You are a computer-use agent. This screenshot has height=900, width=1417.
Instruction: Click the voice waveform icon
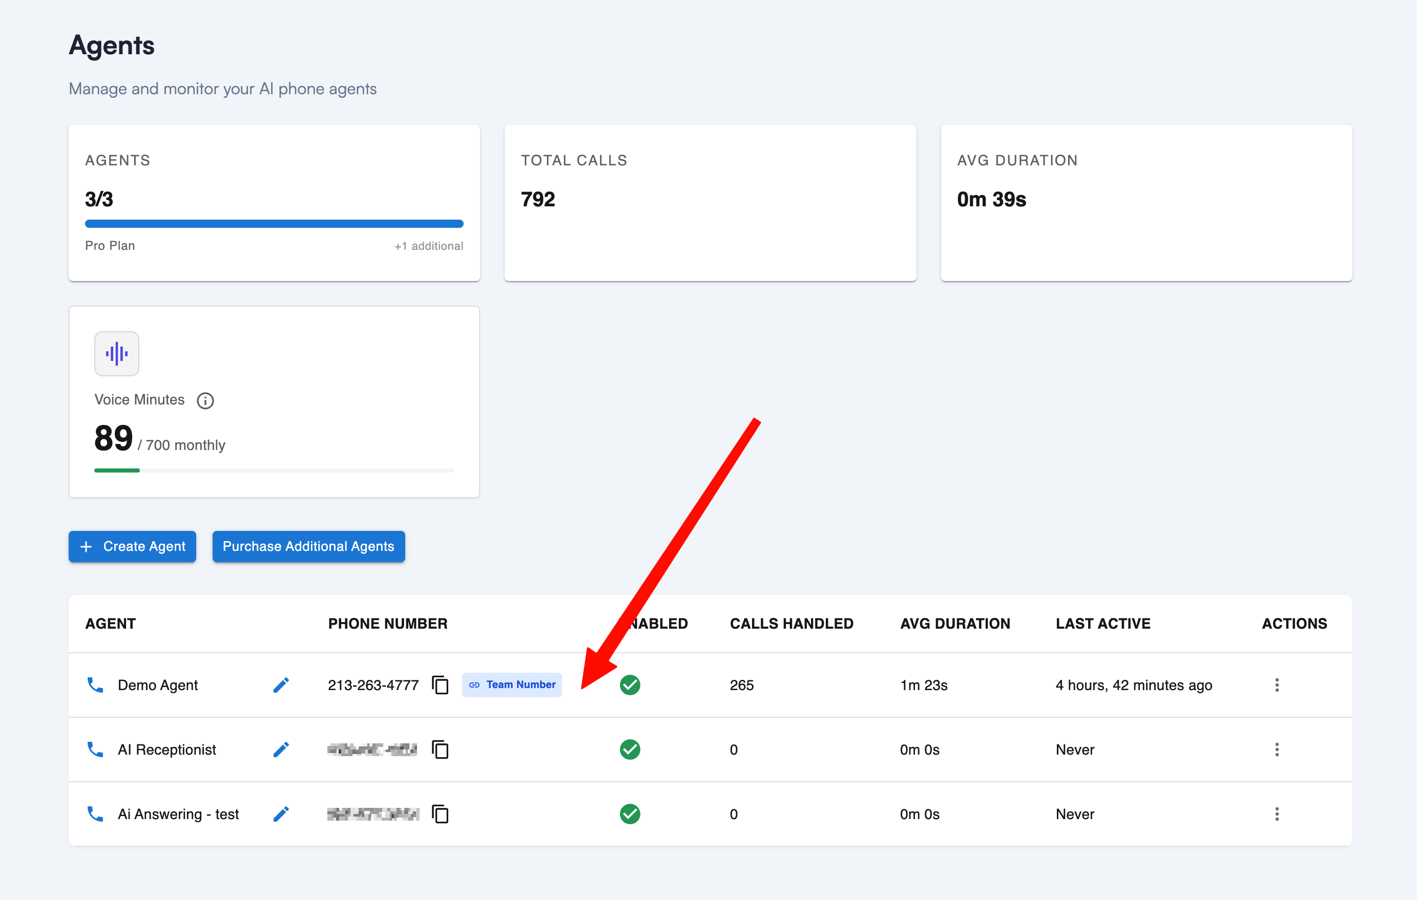116,354
